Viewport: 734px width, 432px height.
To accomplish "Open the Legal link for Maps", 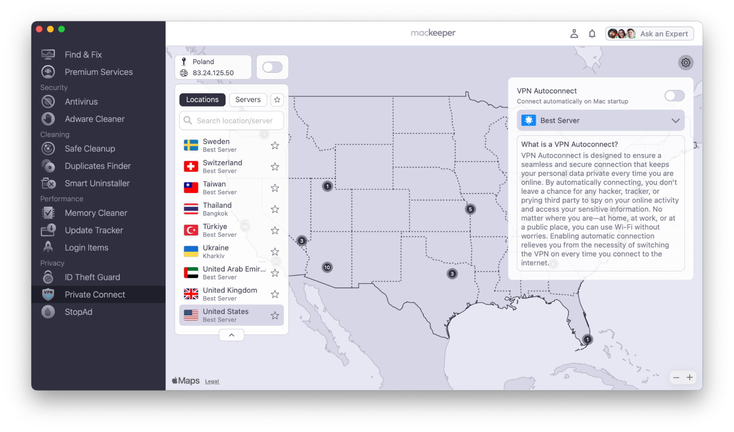I will click(212, 381).
